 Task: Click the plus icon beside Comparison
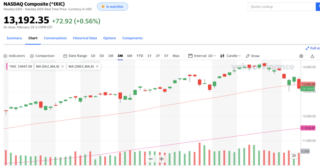[32, 56]
